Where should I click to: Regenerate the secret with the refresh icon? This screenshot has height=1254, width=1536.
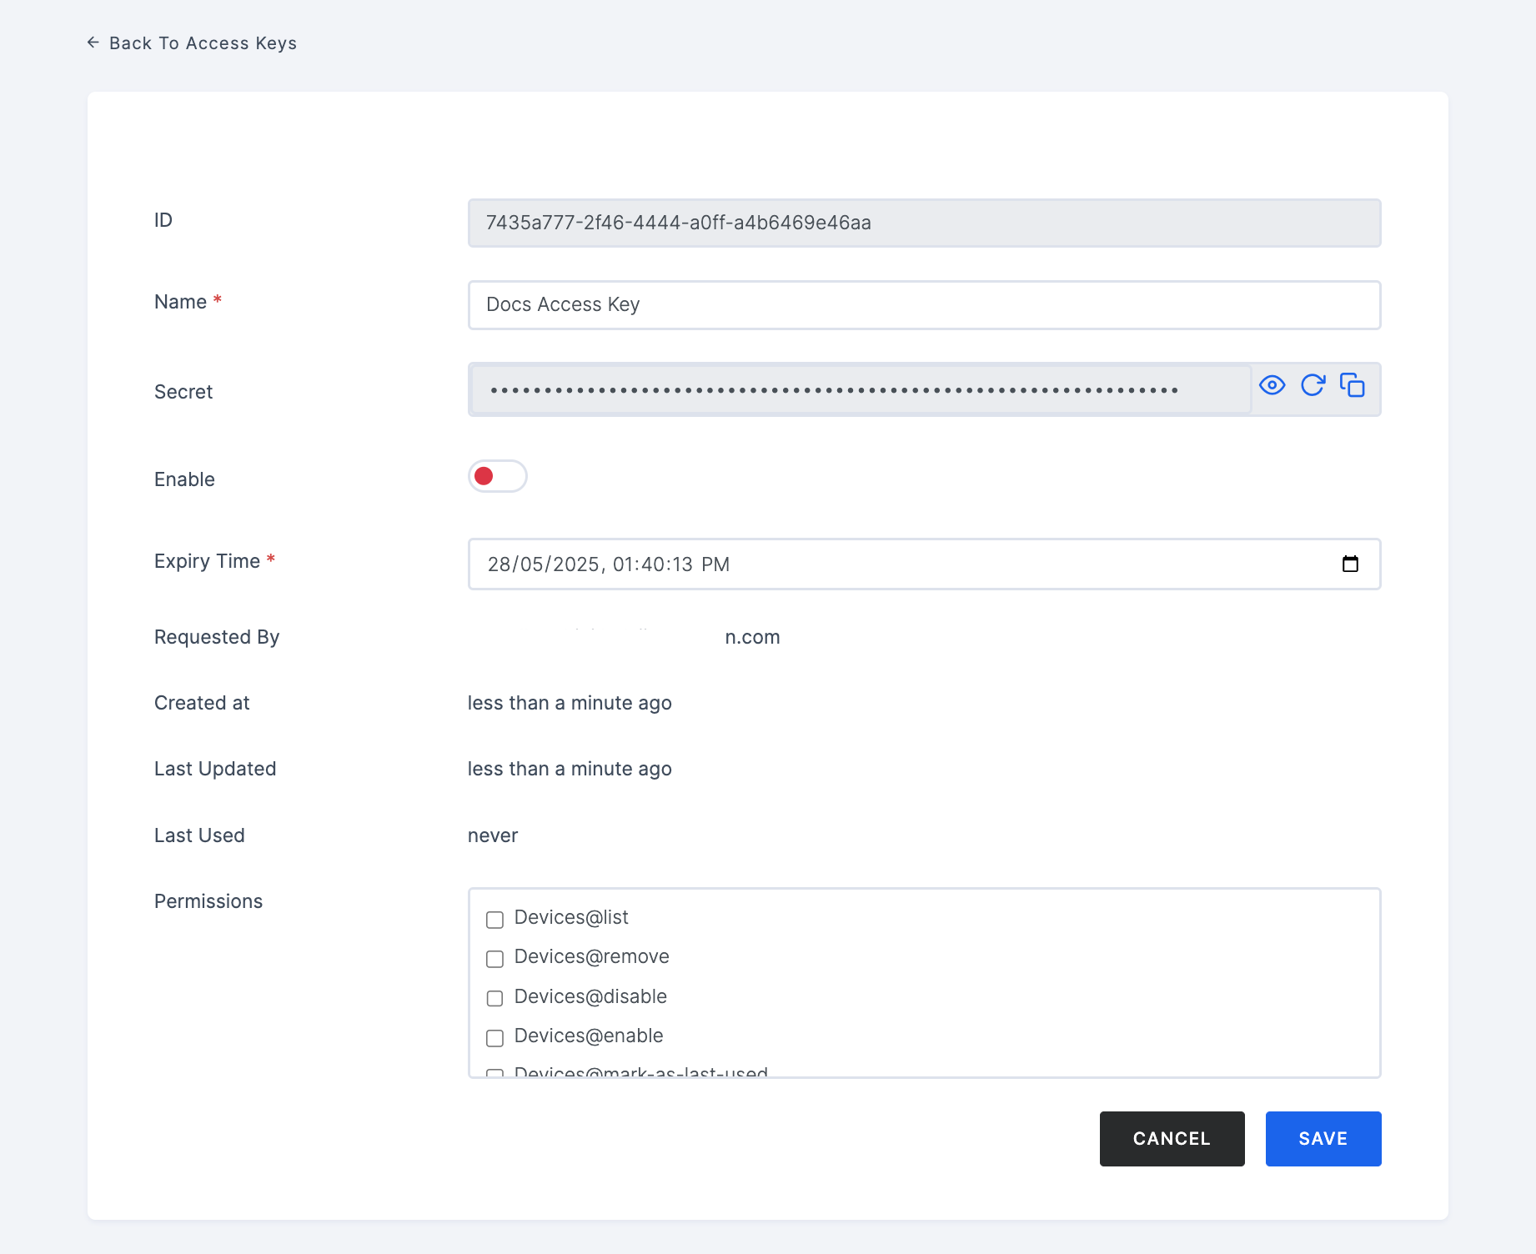coord(1313,385)
